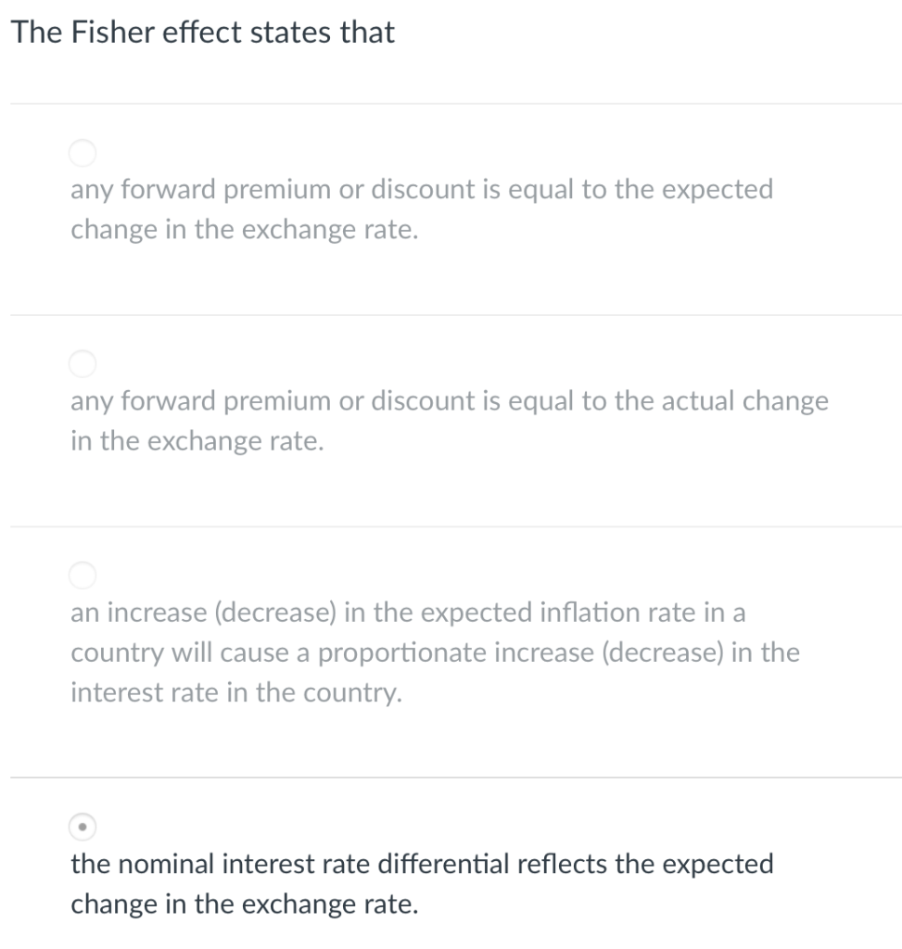Click line 'an increase (decrease) in the expected inflation rate in a'
The image size is (902, 949).
click(408, 613)
